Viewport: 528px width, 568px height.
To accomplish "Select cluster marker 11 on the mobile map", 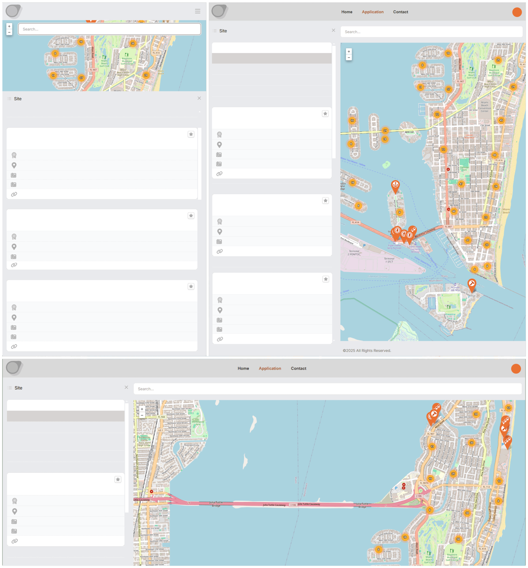I will 53,75.
